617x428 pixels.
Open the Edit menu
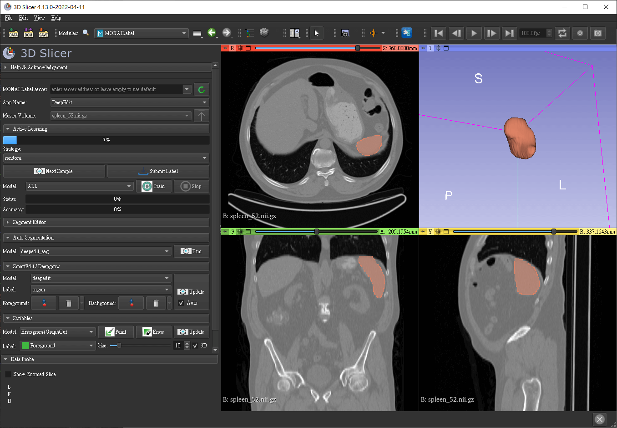pyautogui.click(x=24, y=18)
